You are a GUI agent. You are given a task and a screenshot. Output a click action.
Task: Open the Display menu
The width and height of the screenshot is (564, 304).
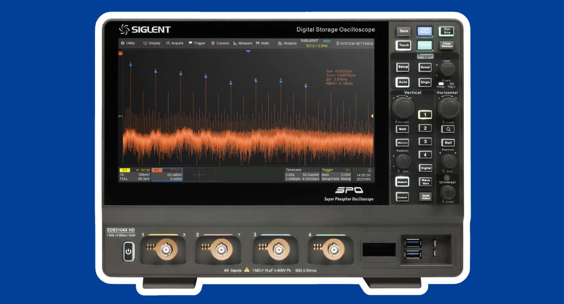coord(152,43)
